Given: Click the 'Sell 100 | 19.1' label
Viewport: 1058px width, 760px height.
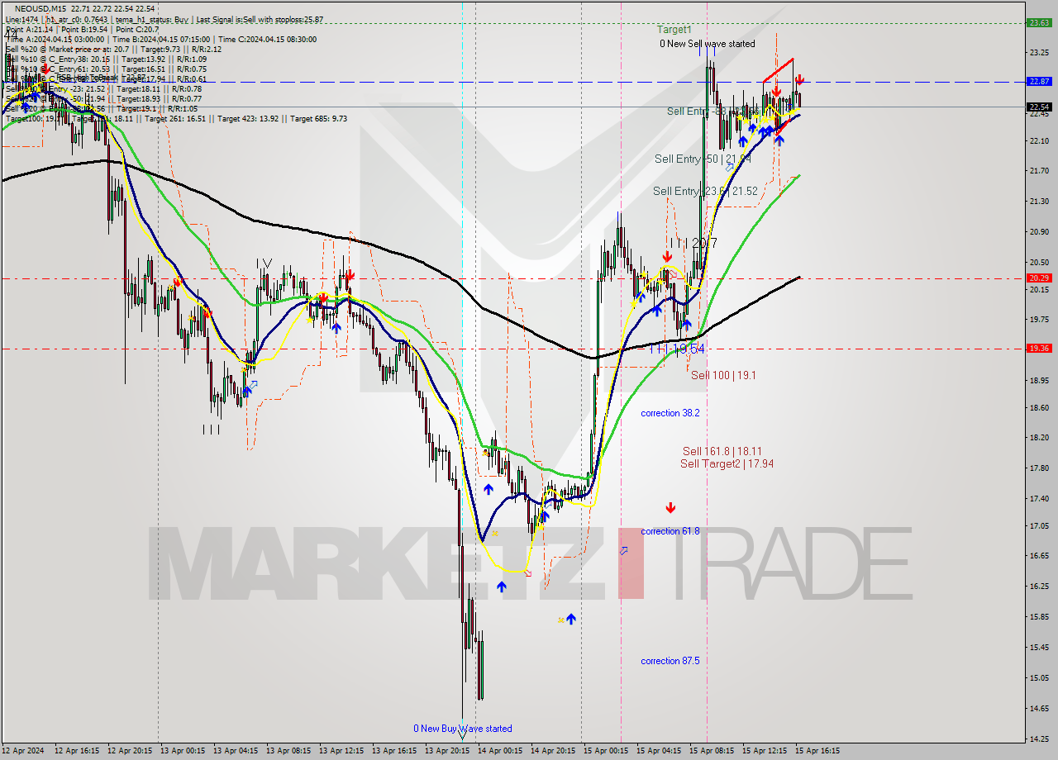Looking at the screenshot, I should pyautogui.click(x=723, y=375).
